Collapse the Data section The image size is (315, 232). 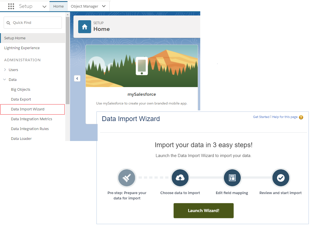[4, 79]
